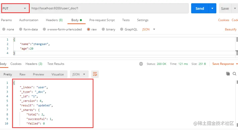Select the Preview response view
This screenshot has height=130, width=238.
click(x=38, y=74)
